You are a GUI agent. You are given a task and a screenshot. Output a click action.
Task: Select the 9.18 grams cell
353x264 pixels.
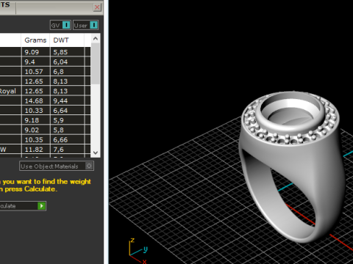[36, 120]
